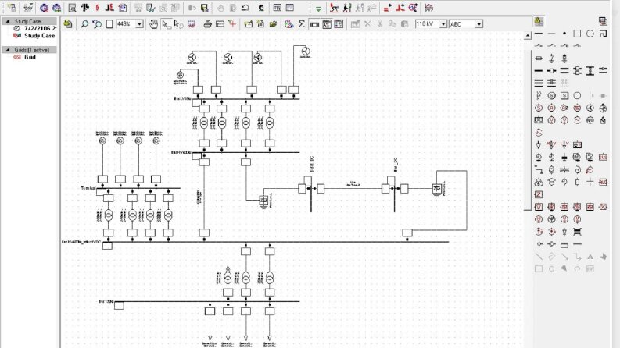
Task: Click the paste clipboard icon
Action: [x=404, y=24]
